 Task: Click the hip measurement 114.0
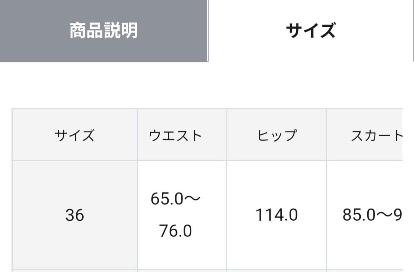(277, 215)
